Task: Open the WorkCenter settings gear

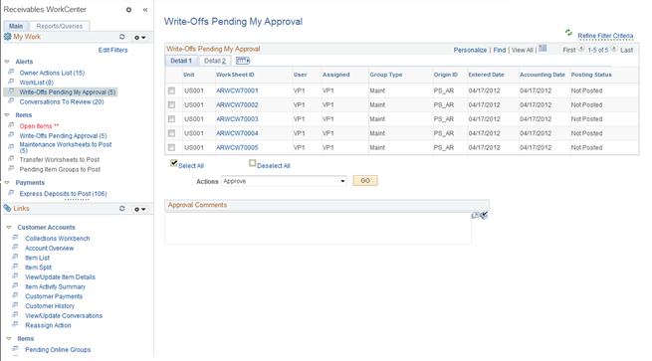Action: tap(128, 10)
